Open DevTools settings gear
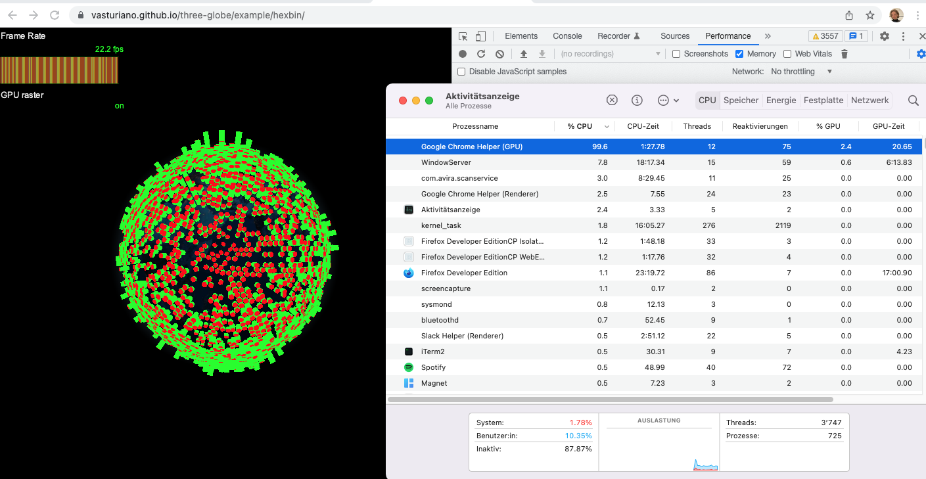 [x=884, y=36]
